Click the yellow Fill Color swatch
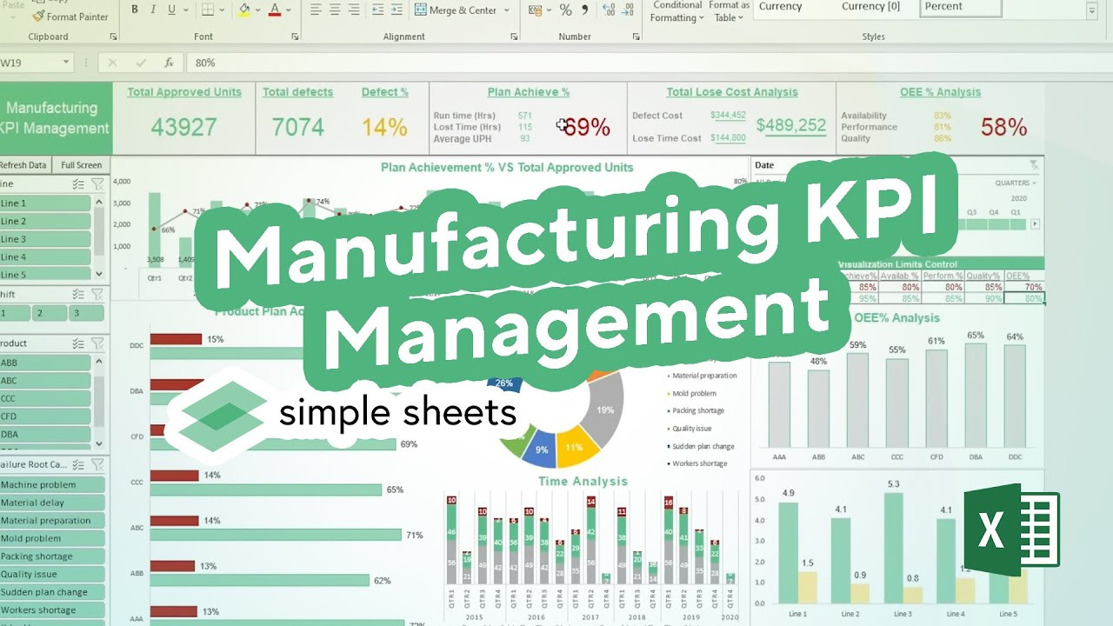 tap(244, 10)
